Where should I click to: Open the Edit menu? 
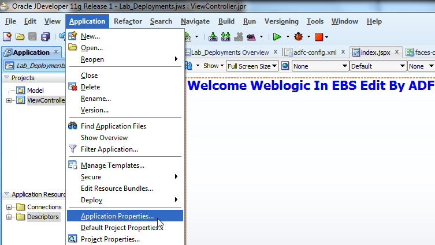pos(30,21)
